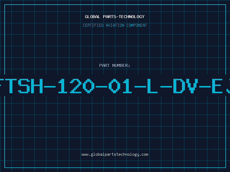Select the dash between L and DV

coord(166,87)
